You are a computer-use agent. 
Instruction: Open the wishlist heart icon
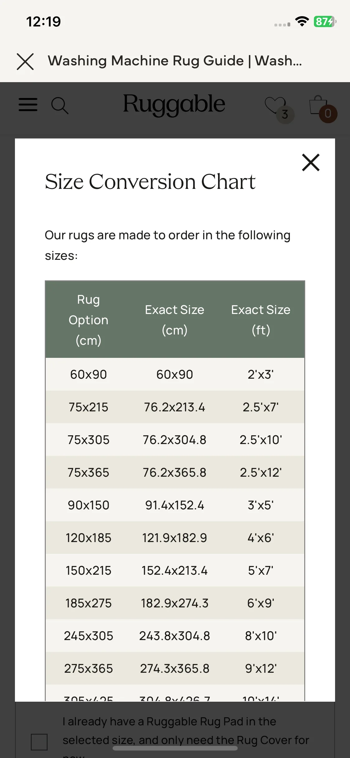[x=278, y=108]
